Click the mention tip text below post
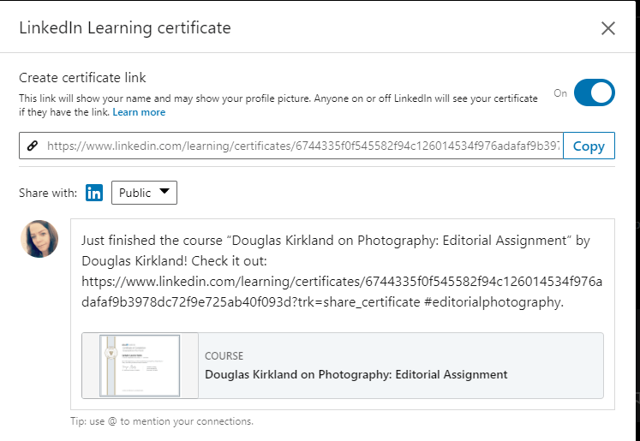Image resolution: width=640 pixels, height=441 pixels. point(162,421)
